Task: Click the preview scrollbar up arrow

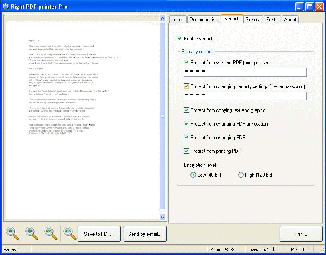Action: click(x=163, y=18)
